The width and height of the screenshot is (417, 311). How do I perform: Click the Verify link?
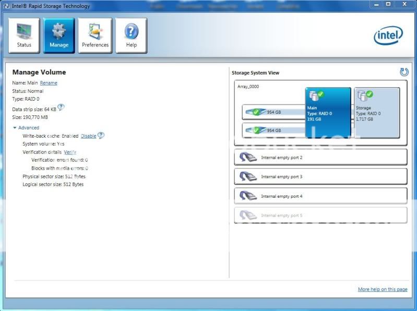[x=70, y=152]
